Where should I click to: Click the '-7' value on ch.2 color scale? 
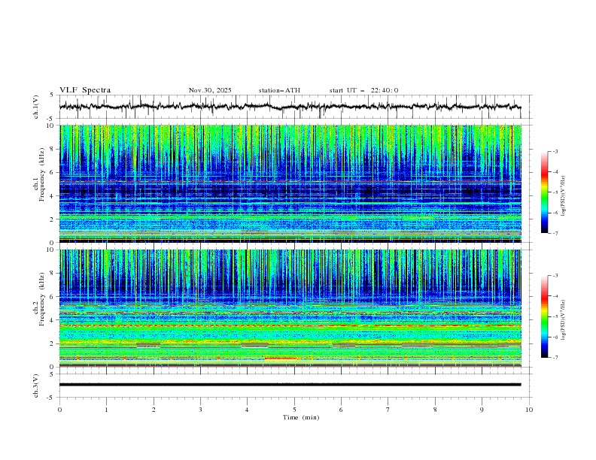pyautogui.click(x=555, y=358)
